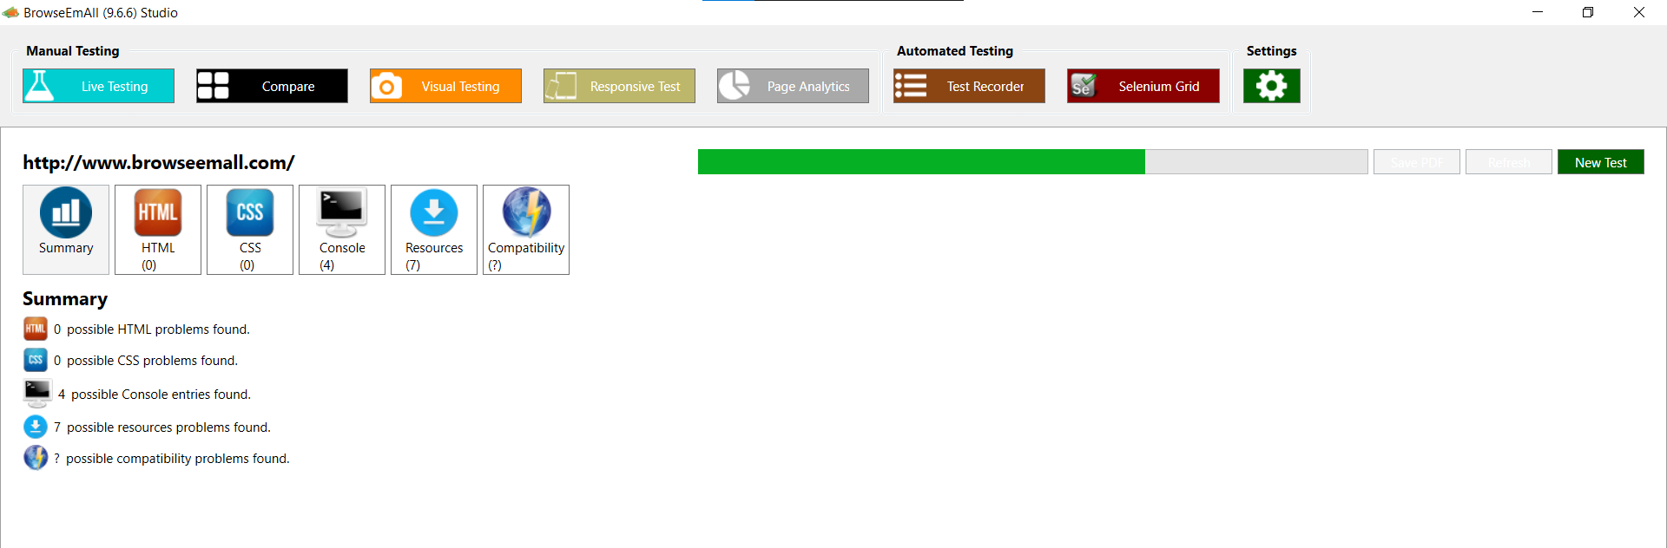Click the Summary heading
The width and height of the screenshot is (1667, 548).
pyautogui.click(x=65, y=299)
